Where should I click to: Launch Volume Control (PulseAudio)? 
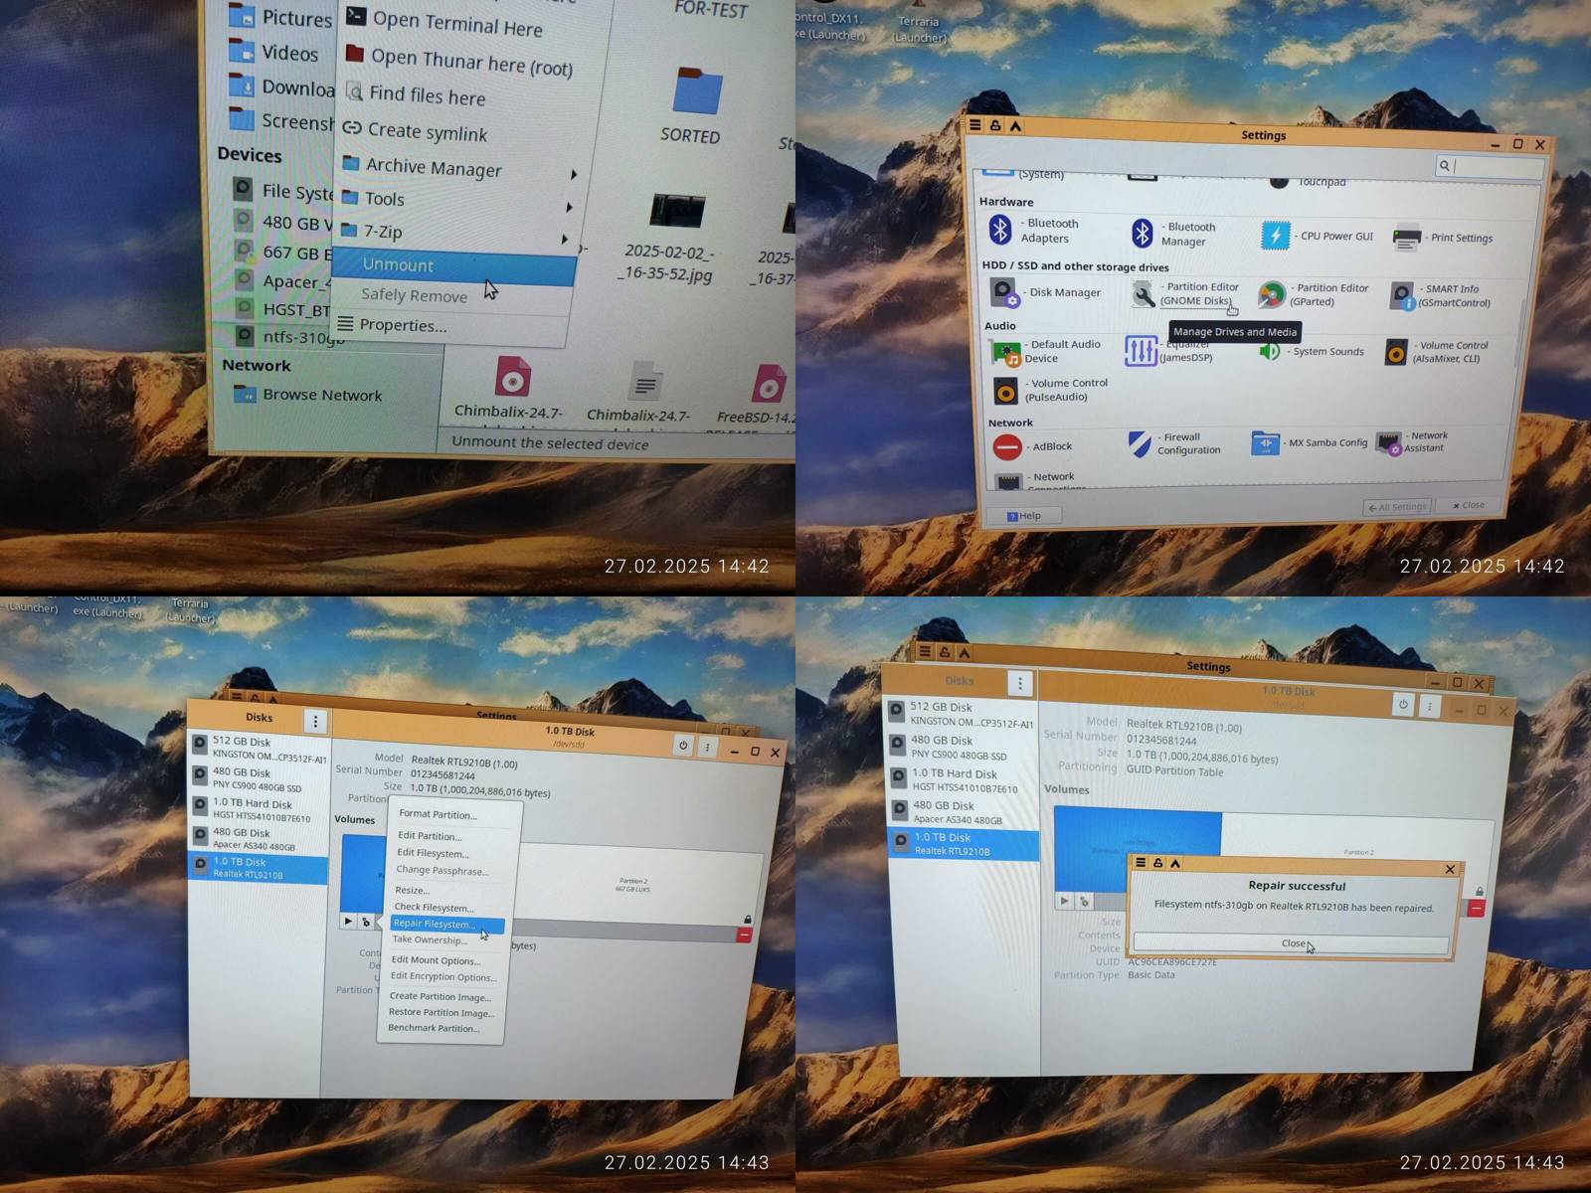pyautogui.click(x=1051, y=390)
